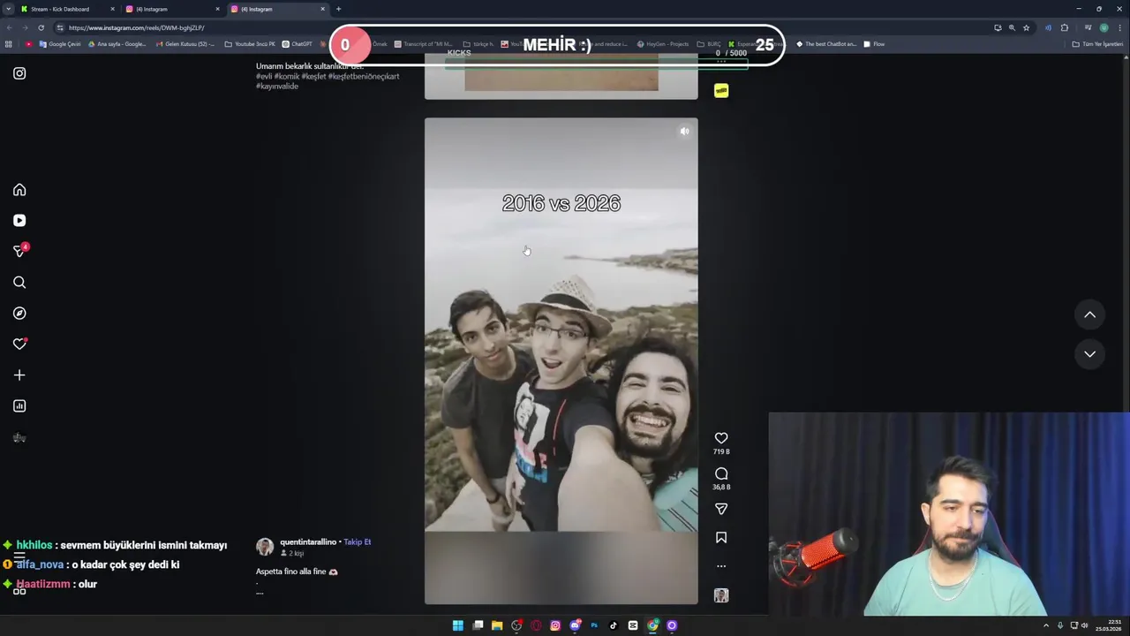The image size is (1130, 636).
Task: Open the Windows Start menu
Action: pyautogui.click(x=458, y=625)
